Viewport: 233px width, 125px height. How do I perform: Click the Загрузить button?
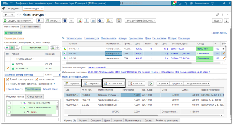point(72,83)
